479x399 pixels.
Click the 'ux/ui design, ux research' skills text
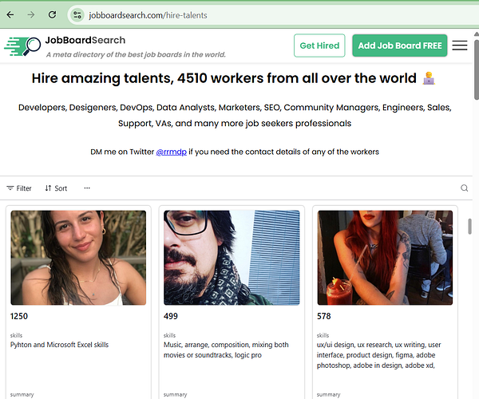tap(378, 355)
